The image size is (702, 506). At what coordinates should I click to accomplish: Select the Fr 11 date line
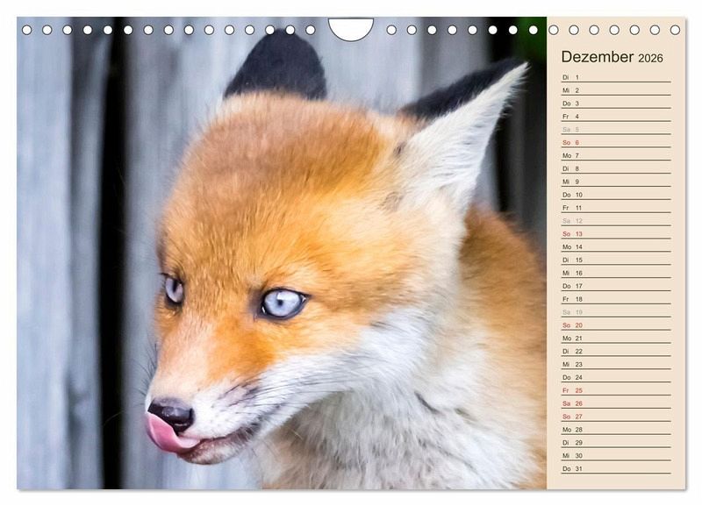(615, 208)
